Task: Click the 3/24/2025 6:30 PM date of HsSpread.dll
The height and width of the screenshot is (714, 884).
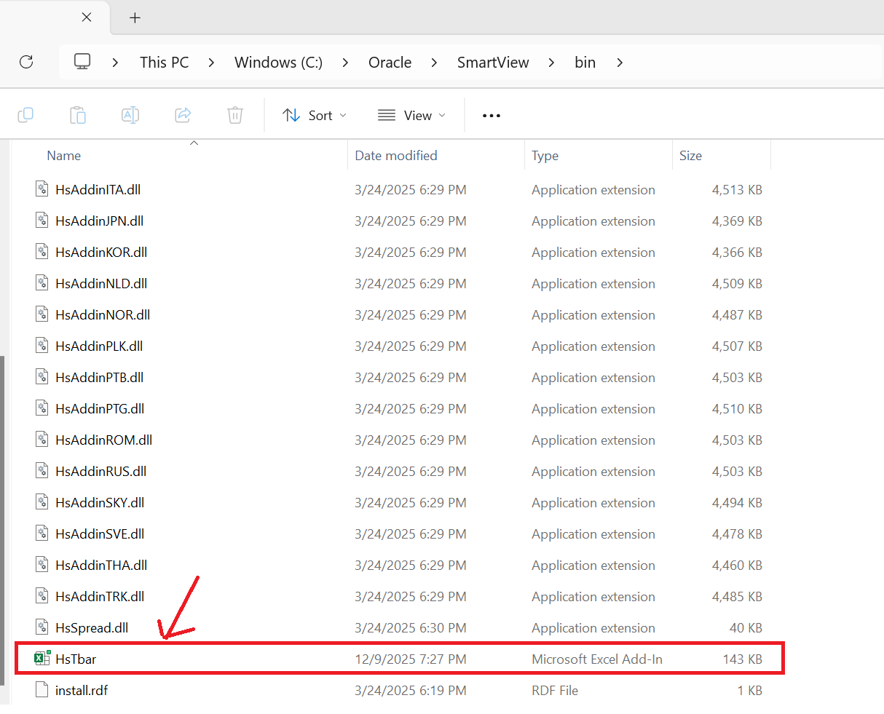Action: [411, 627]
